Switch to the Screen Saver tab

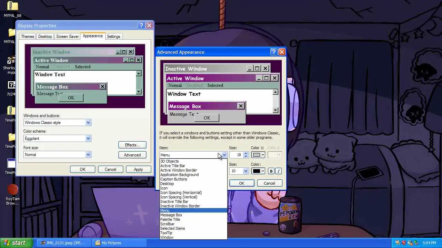click(x=67, y=37)
